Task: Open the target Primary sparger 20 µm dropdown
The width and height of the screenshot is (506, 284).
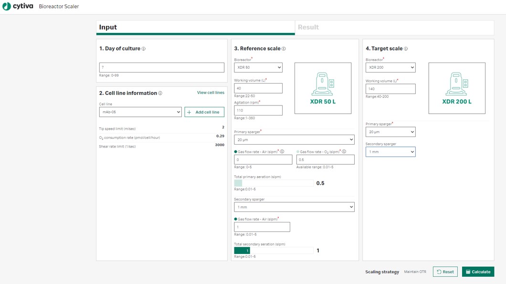Action: 390,132
